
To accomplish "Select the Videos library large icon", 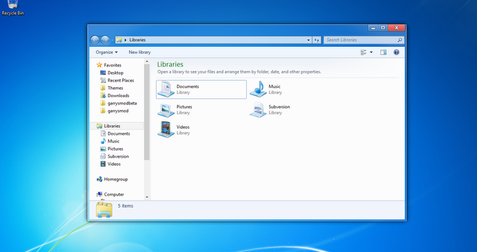I will [166, 130].
